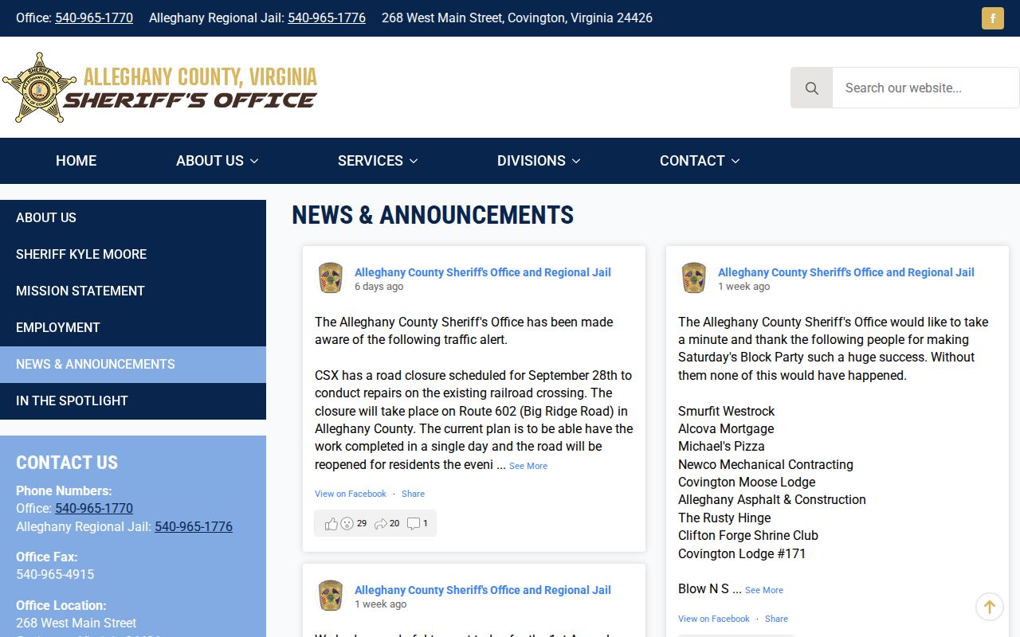This screenshot has height=637, width=1020.
Task: Expand the Divisions dropdown menu
Action: 539,161
